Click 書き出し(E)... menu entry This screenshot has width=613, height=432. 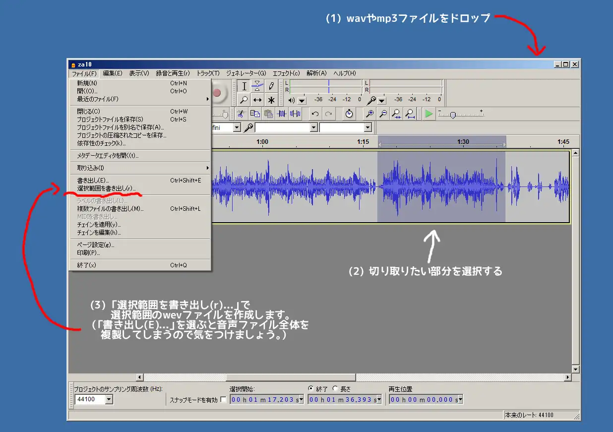coord(93,181)
